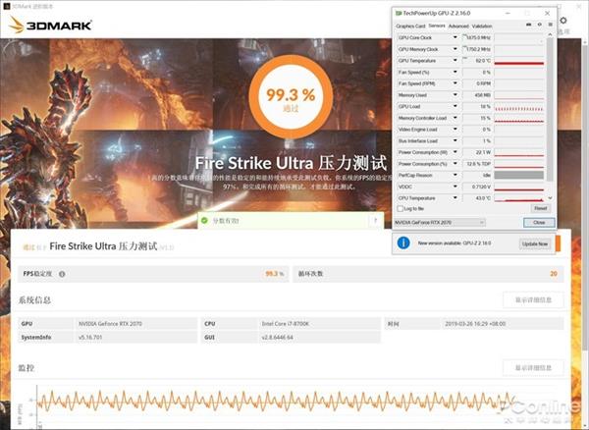This screenshot has width=589, height=430.
Task: Open Fan Speed (RPM) sensor dropdown
Action: 455,83
